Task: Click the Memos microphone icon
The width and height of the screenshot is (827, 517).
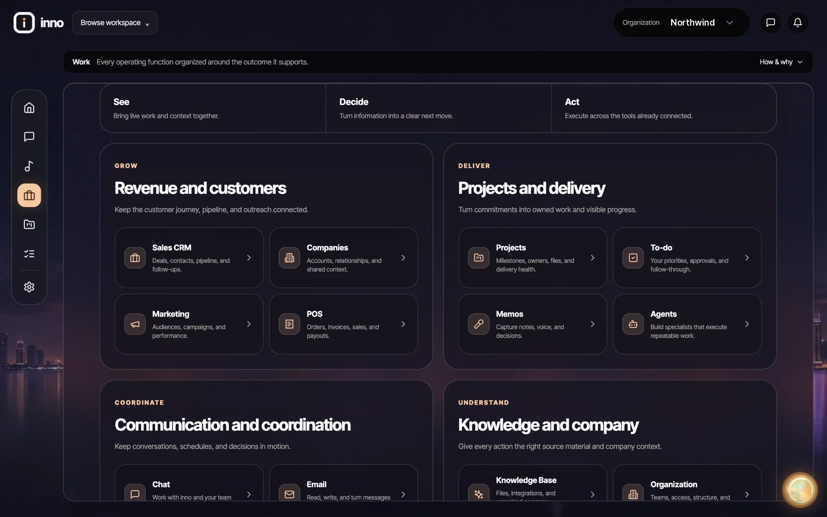Action: (478, 324)
